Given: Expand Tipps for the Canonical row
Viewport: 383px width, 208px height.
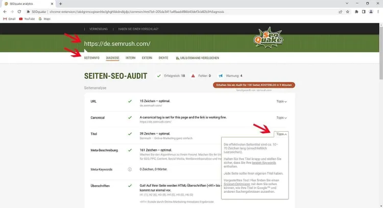Looking at the screenshot, I should click(x=281, y=118).
